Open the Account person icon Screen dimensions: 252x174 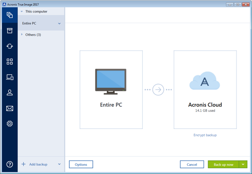(x=9, y=93)
